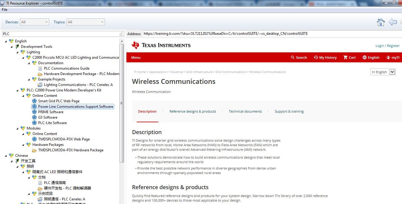Collapse the Development Tools node
This screenshot has height=204, width=402.
tap(12, 47)
